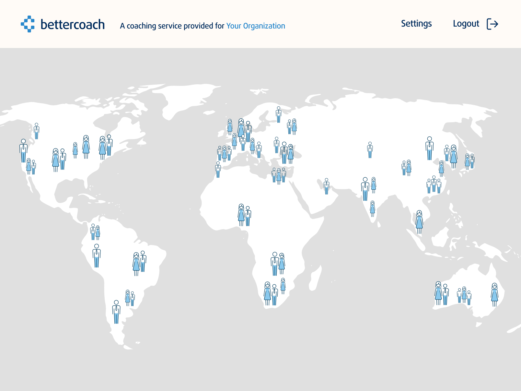
Task: Open the Your Organization link
Action: (255, 26)
